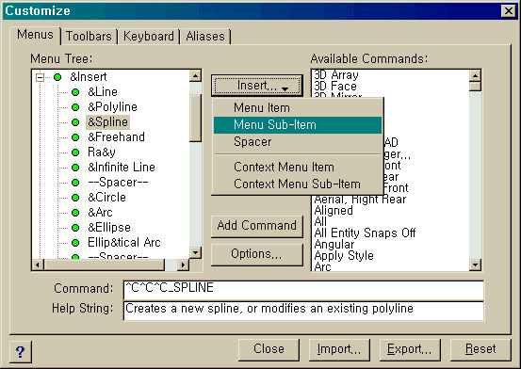Open the help question mark button
Viewport: 521px width, 369px height.
(21, 352)
